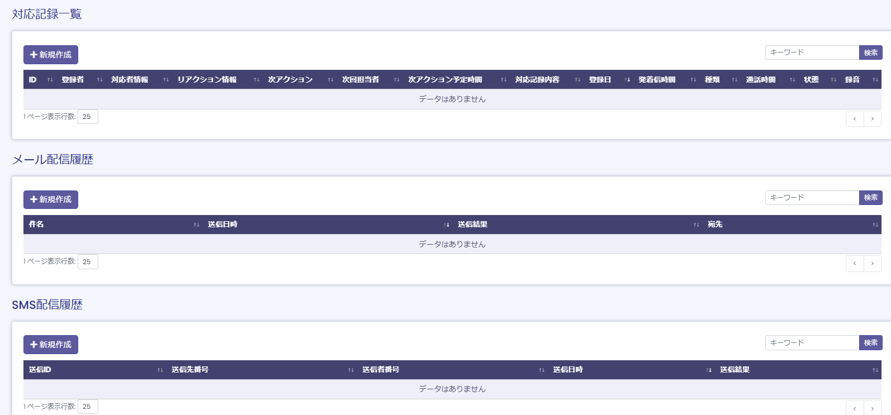Sort mail history by 件名 column
Viewport: 891px width, 415px height.
[36, 225]
